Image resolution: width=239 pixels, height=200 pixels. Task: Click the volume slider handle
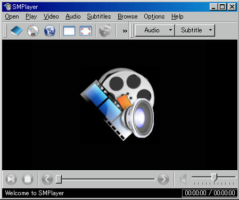click(x=215, y=177)
